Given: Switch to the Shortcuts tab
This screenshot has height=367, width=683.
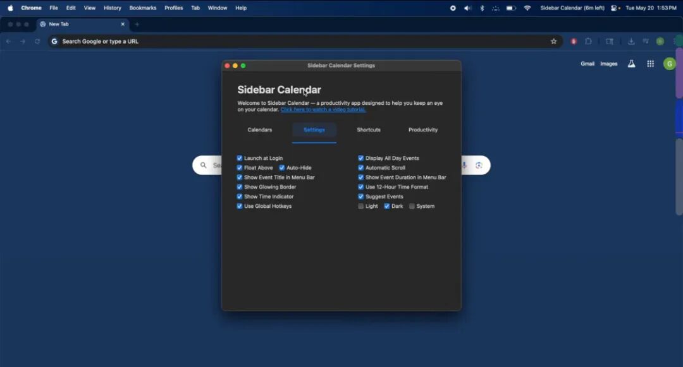Looking at the screenshot, I should pyautogui.click(x=369, y=130).
